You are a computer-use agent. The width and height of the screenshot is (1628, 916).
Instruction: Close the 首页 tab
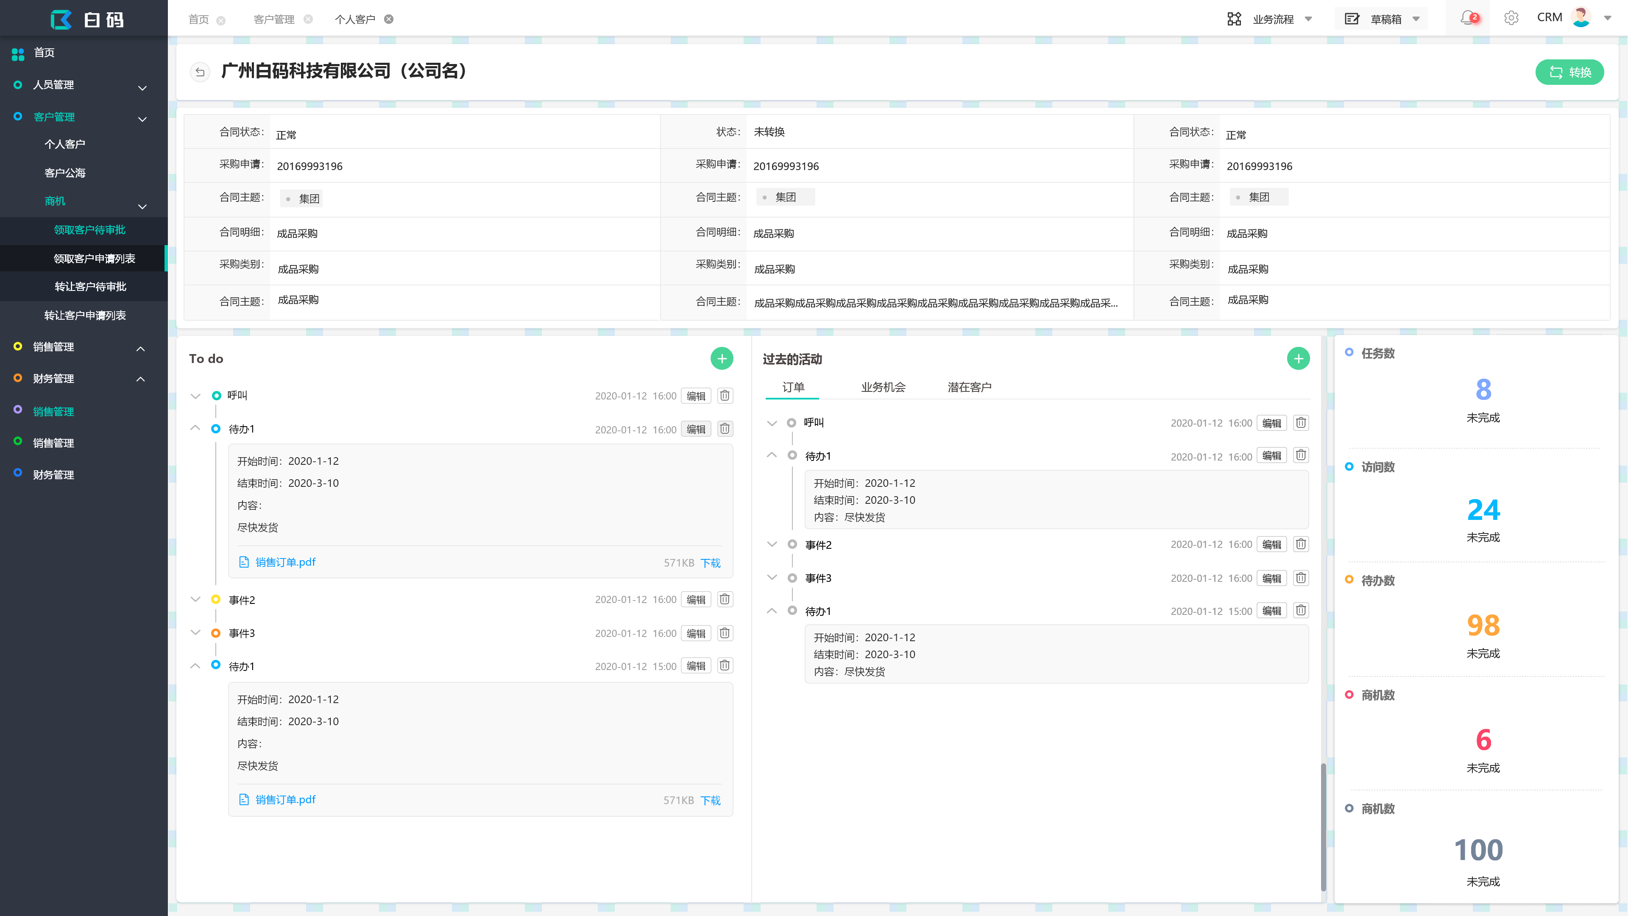(x=220, y=20)
